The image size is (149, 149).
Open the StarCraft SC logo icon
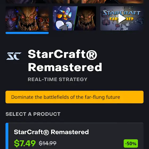pyautogui.click(x=14, y=56)
